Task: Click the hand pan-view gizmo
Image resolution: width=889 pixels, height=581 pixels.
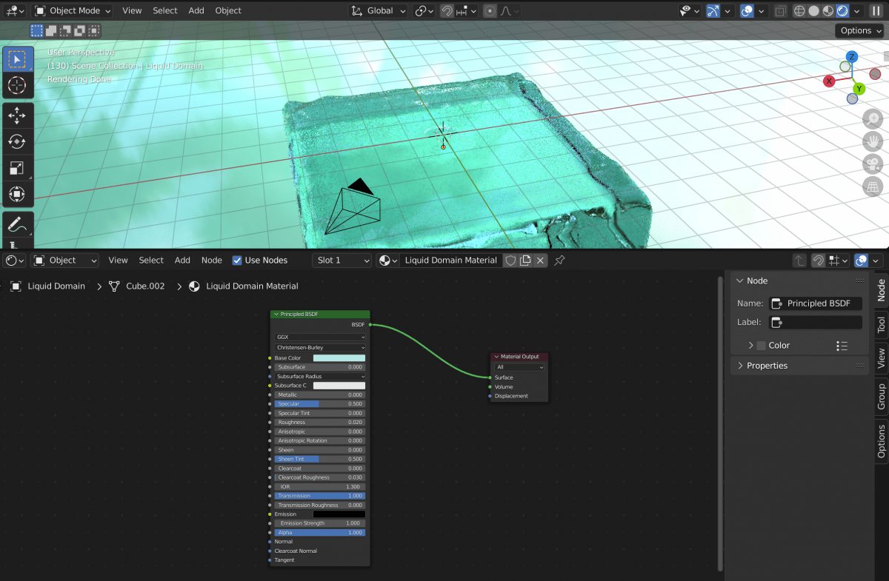Action: point(874,141)
